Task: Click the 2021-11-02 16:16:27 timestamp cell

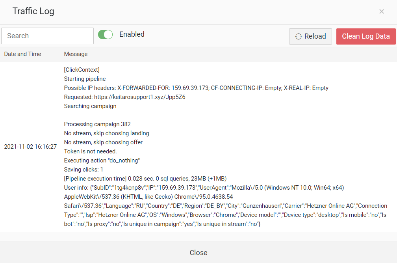Action: [30, 147]
